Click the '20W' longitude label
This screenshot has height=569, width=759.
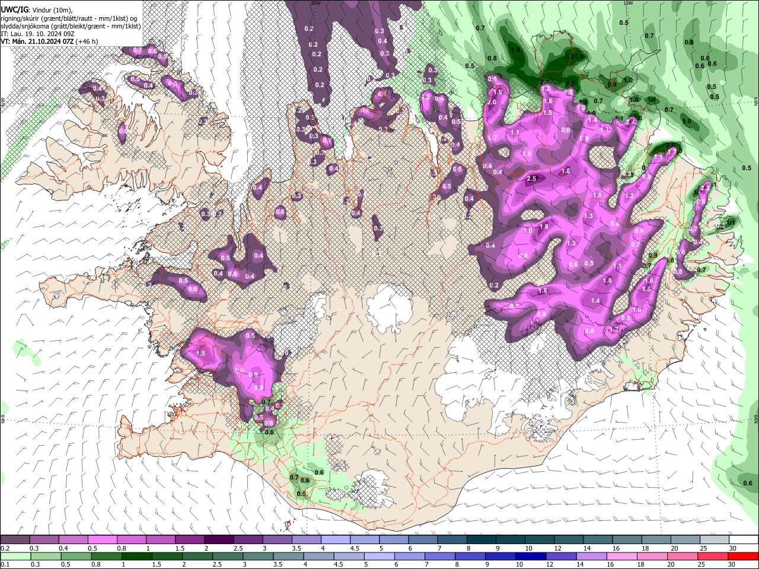315,3
